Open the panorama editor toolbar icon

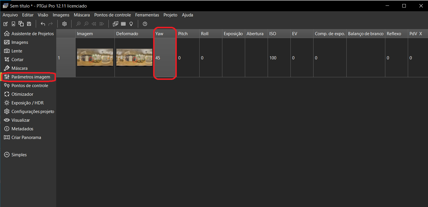click(x=116, y=24)
